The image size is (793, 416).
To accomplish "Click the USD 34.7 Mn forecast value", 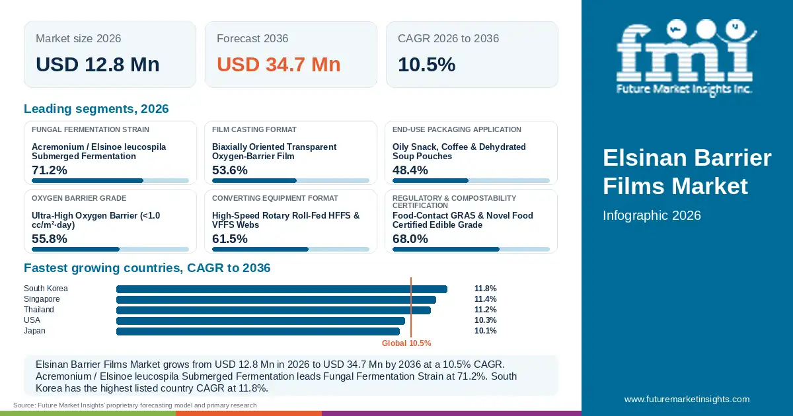I will click(x=279, y=64).
